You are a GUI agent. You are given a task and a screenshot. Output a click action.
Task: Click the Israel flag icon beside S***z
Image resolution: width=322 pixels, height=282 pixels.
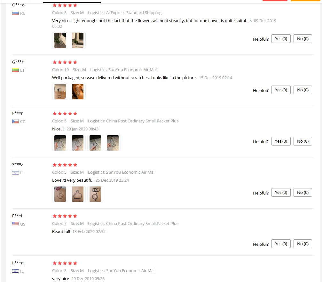(x=15, y=173)
